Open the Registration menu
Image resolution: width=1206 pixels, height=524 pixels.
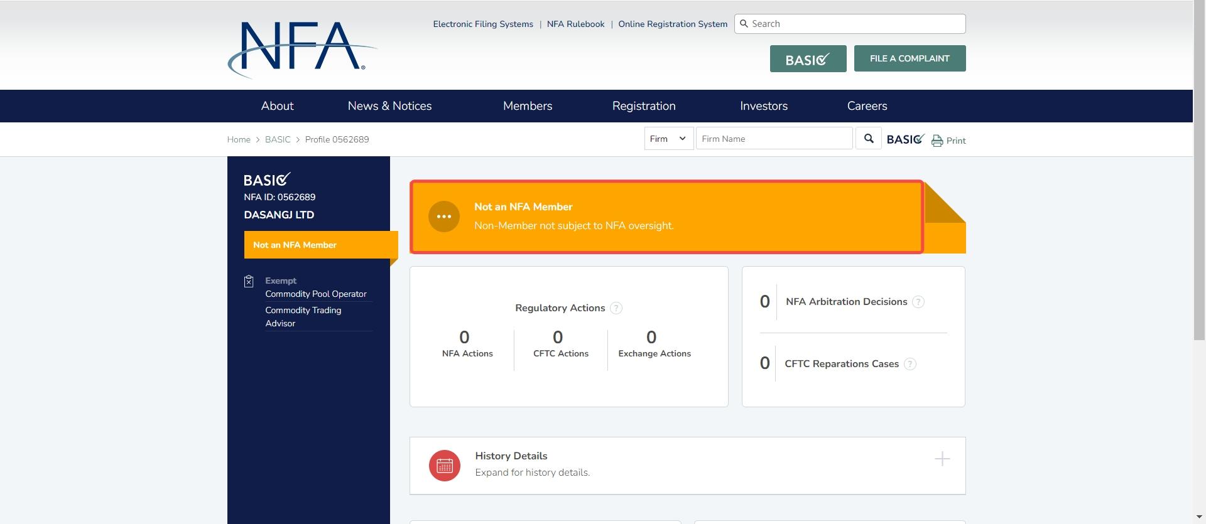tap(644, 106)
